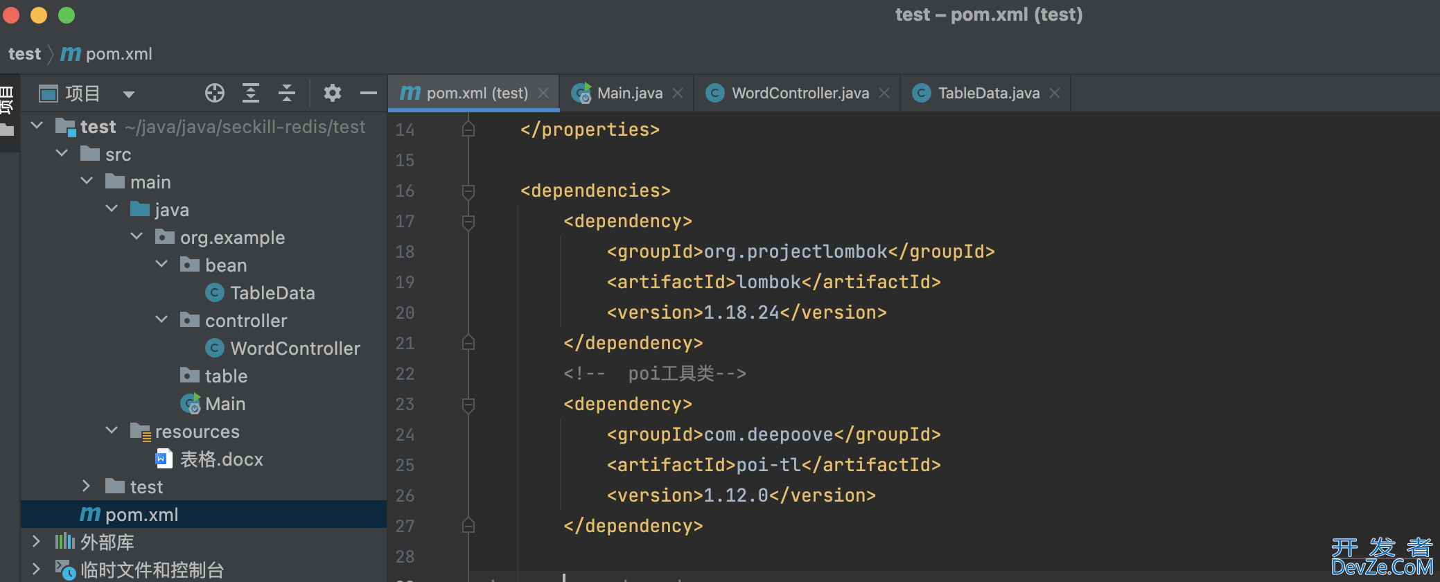This screenshot has height=582, width=1440.
Task: Close the pom.xml (test) tab
Action: [x=544, y=93]
